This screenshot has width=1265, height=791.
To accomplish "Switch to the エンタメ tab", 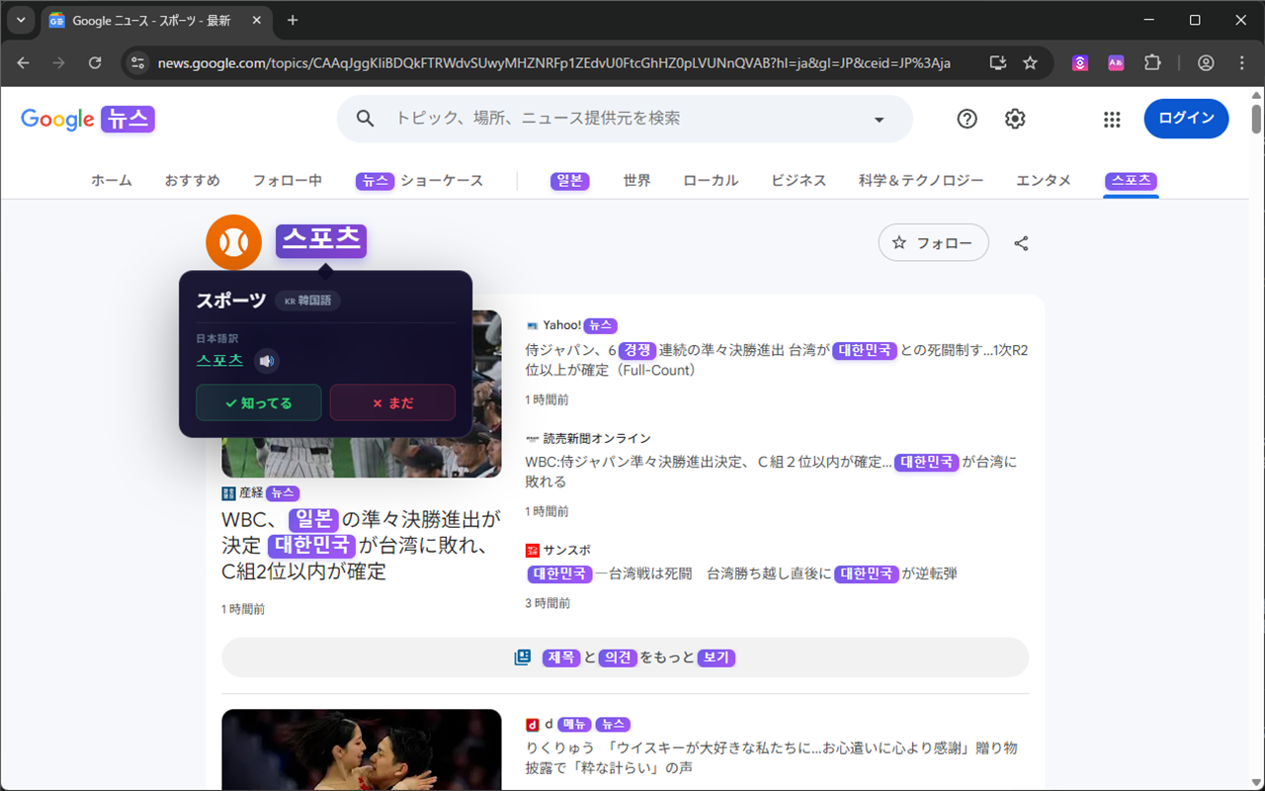I will [x=1044, y=180].
